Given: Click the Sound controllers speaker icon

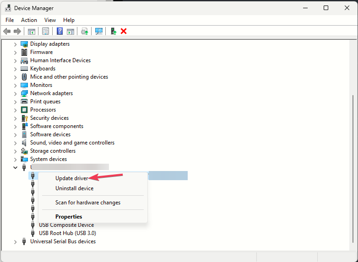Looking at the screenshot, I should click(x=24, y=143).
